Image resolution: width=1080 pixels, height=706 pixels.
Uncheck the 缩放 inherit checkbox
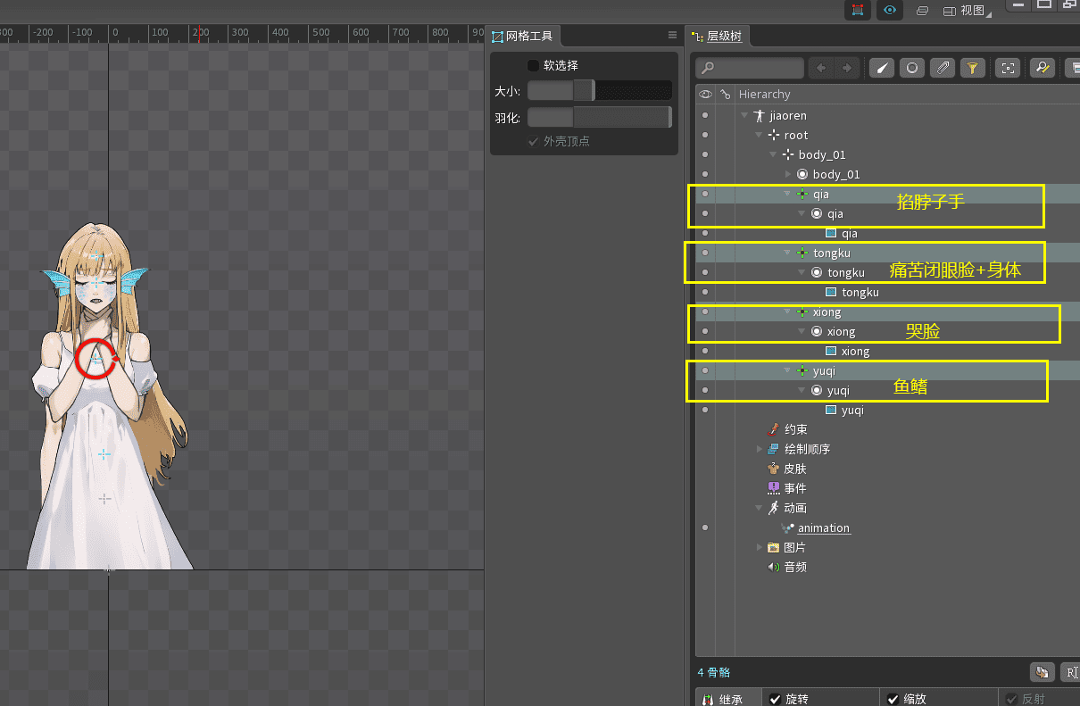[893, 699]
